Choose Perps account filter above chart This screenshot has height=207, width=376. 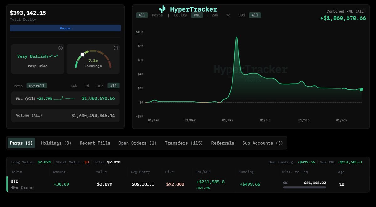tap(157, 15)
